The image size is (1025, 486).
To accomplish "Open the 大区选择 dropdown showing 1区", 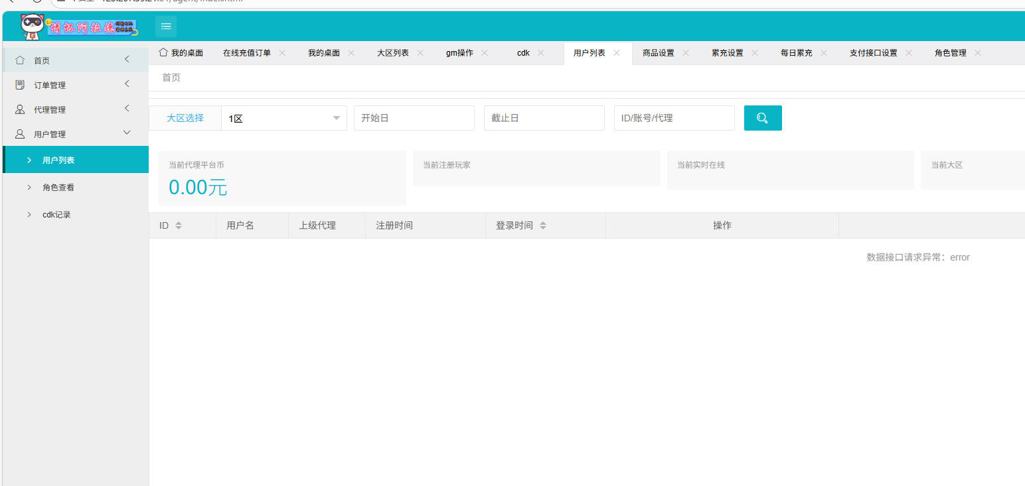I will point(284,117).
